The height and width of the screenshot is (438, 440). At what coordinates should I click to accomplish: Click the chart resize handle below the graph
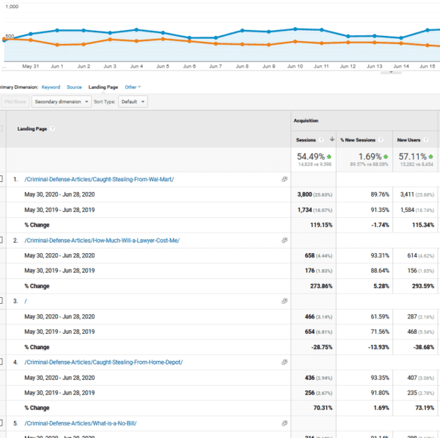[395, 72]
